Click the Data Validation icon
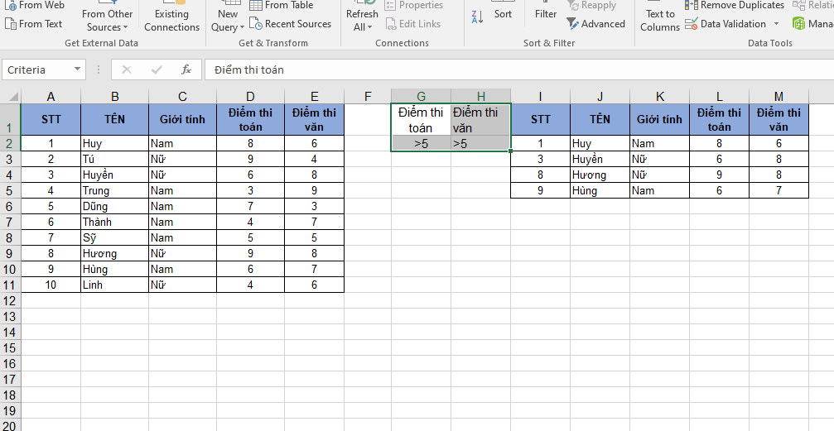The width and height of the screenshot is (834, 431). point(692,24)
